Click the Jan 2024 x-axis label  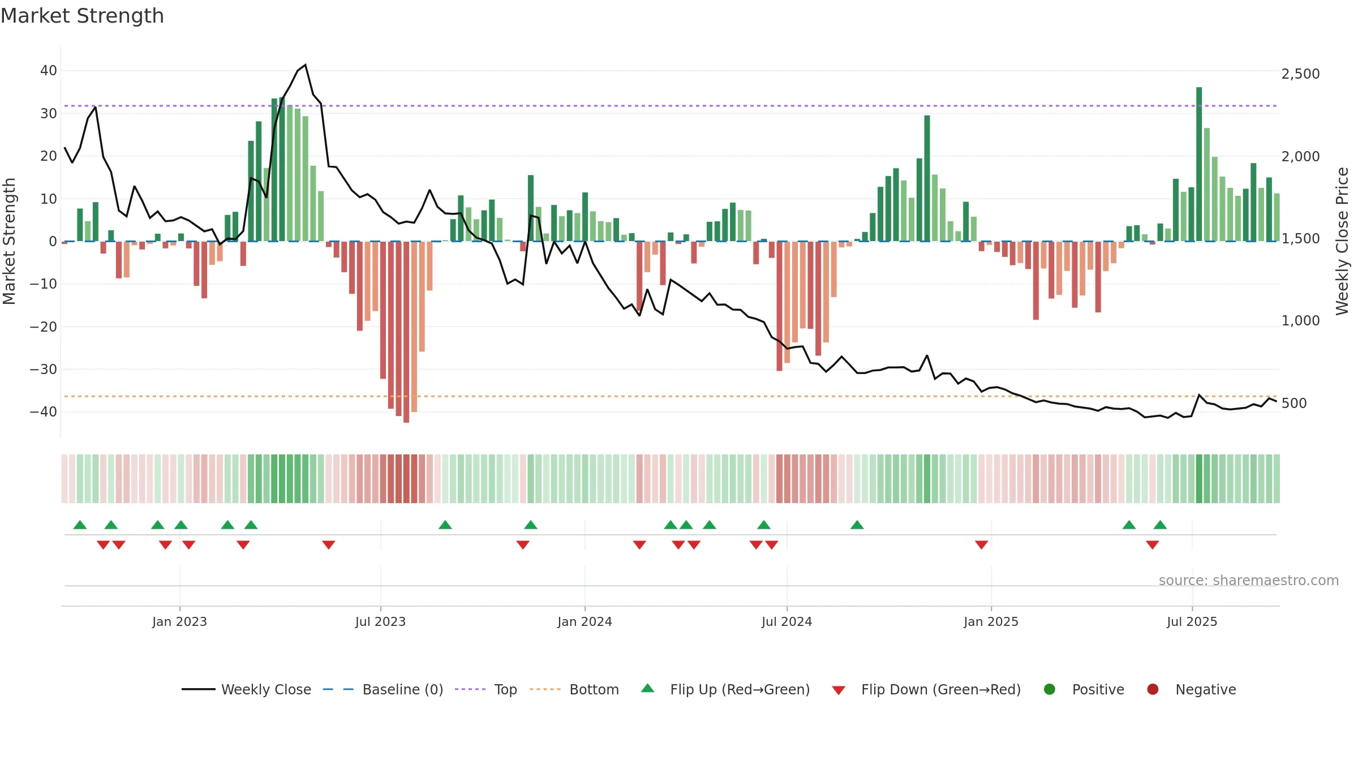(x=585, y=621)
